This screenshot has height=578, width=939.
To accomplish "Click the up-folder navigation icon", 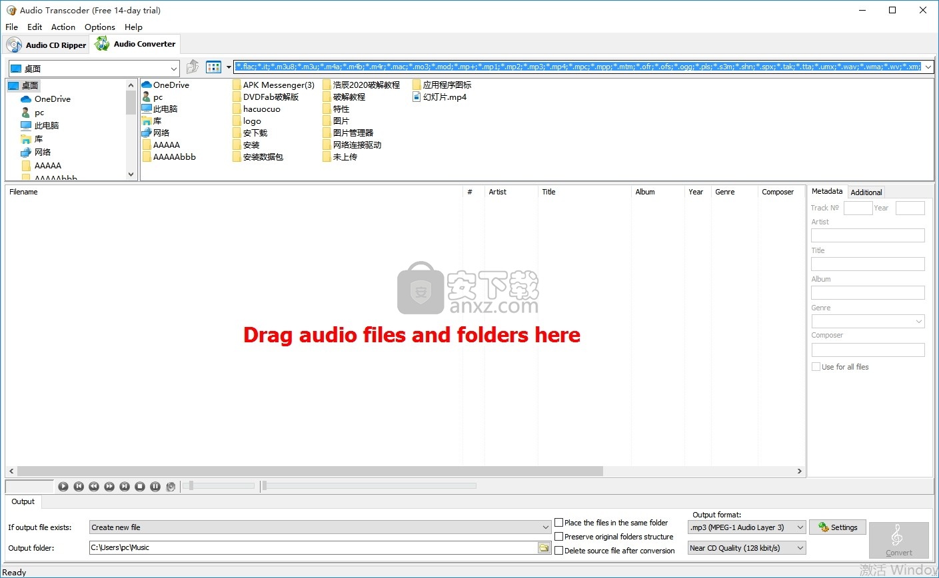I will (193, 67).
